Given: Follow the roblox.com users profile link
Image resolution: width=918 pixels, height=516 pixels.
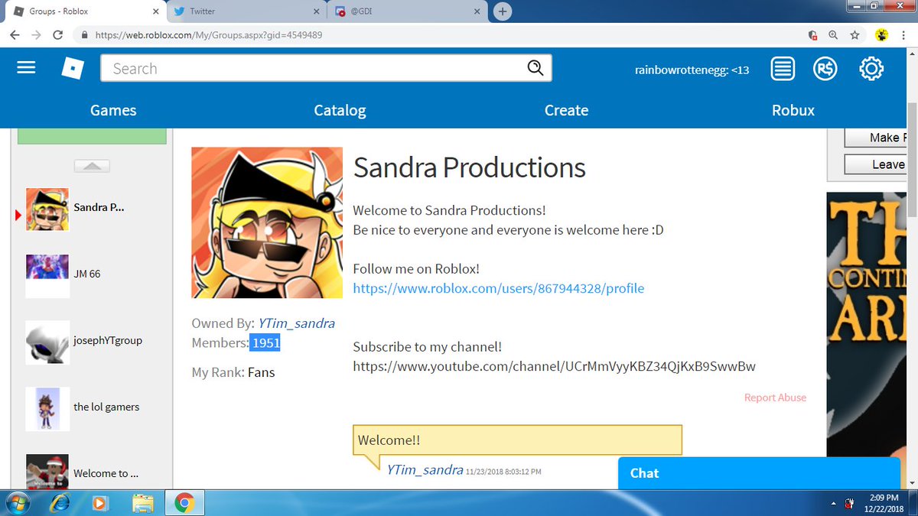Looking at the screenshot, I should tap(499, 288).
